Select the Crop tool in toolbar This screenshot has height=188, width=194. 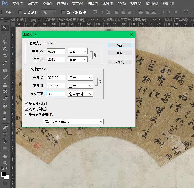5,56
